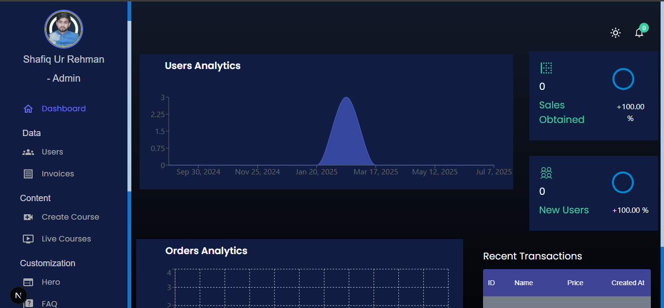
Task: Click the admin profile avatar picture
Action: 64,29
